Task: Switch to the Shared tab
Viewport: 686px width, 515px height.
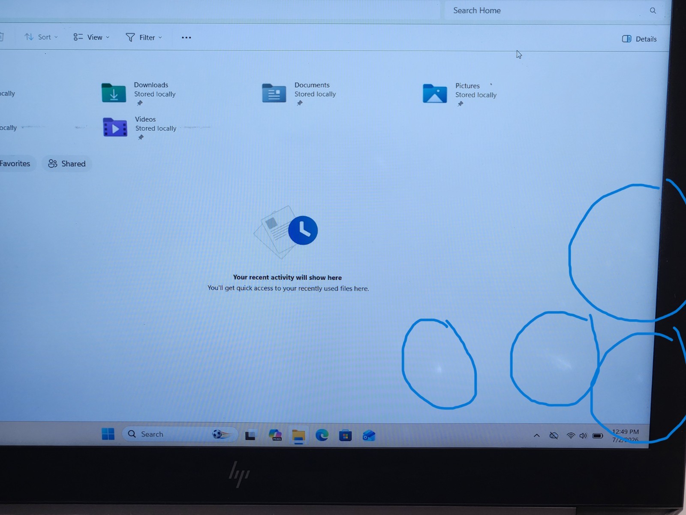Action: [67, 164]
